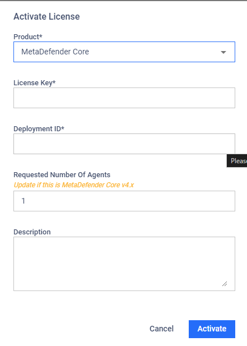Click the asterisk beside Deployment ID
Screen dimensions: 247x346
click(x=63, y=127)
